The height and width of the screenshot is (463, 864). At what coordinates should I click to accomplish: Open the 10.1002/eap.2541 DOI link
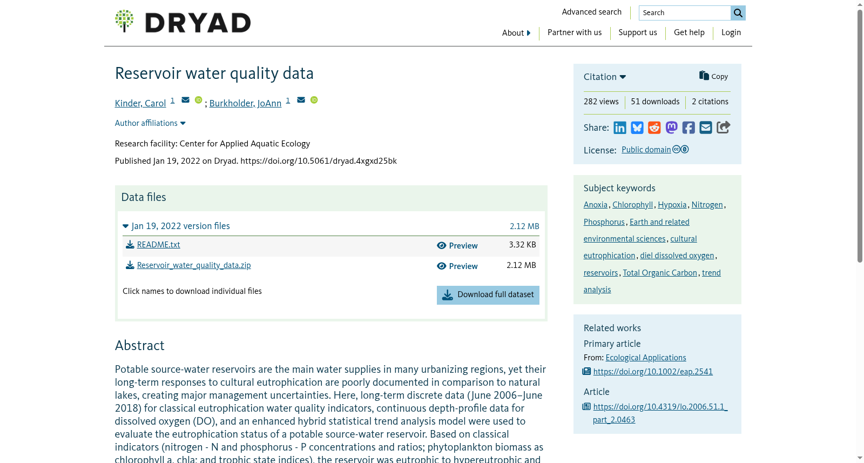coord(653,372)
